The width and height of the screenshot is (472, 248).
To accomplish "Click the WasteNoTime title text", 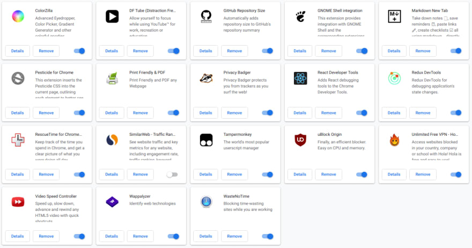I will 237,196.
